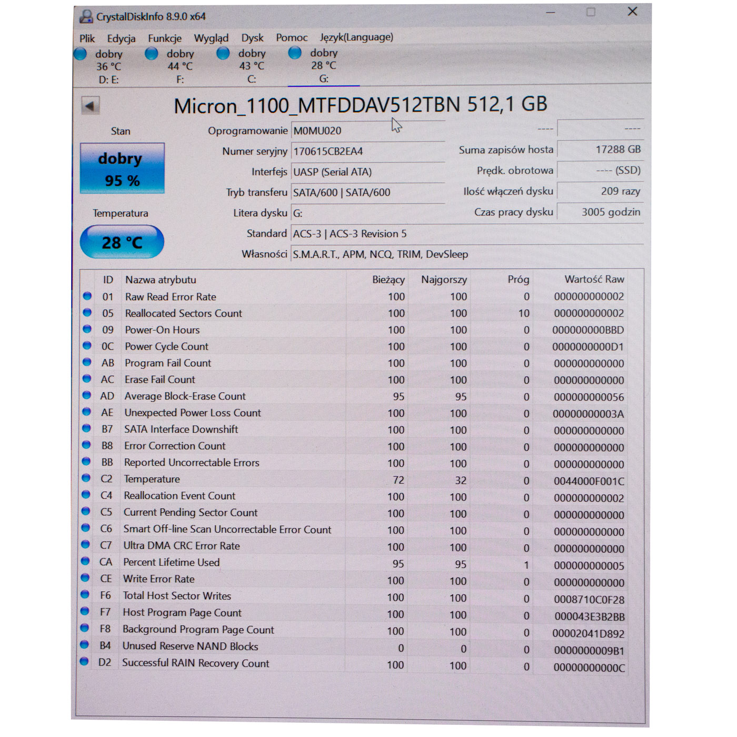Image resolution: width=737 pixels, height=737 pixels.
Task: Go to previous disk with left arrow
Action: coord(90,106)
